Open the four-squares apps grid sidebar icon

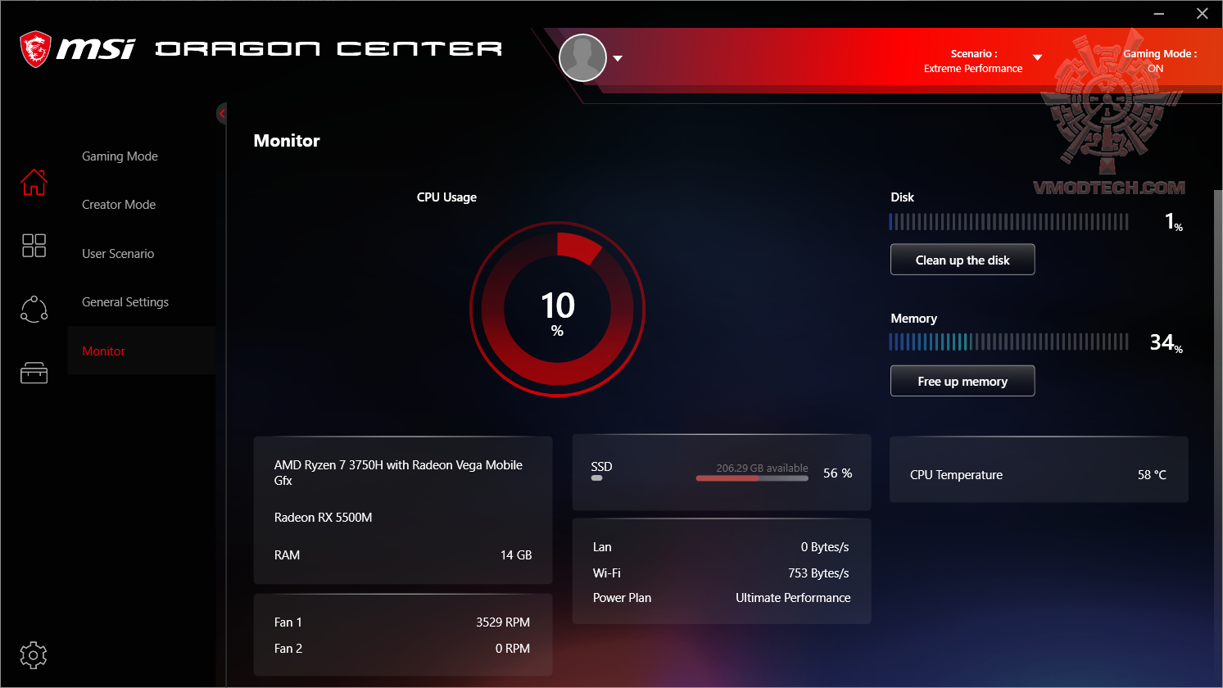tap(34, 245)
